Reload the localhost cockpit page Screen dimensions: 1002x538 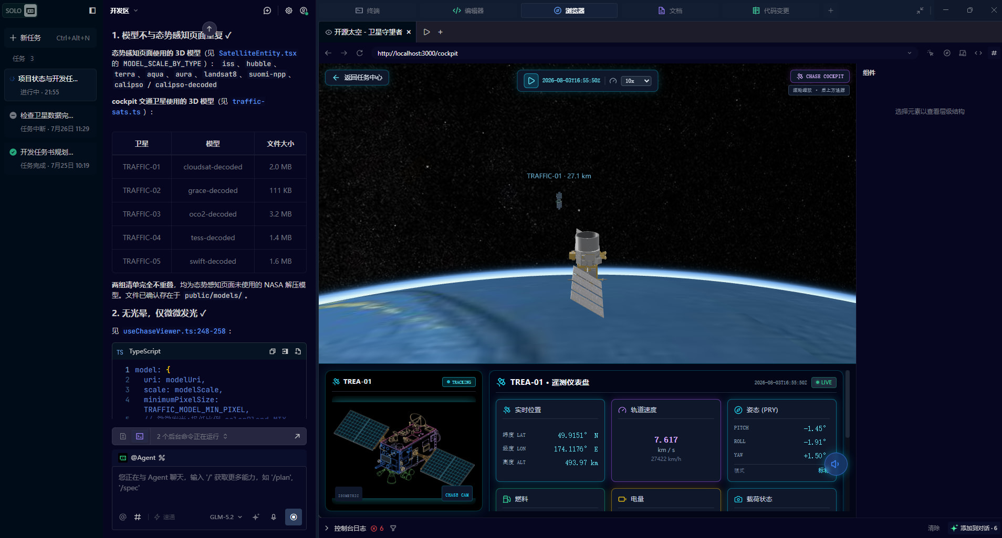(x=360, y=53)
